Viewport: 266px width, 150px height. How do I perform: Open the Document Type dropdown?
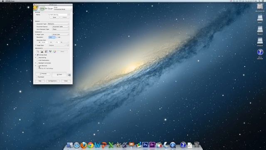(x=58, y=24)
